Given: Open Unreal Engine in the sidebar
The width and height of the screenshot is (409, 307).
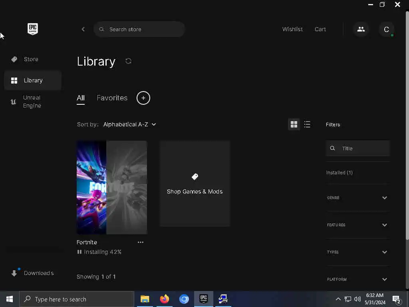Looking at the screenshot, I should 33,102.
